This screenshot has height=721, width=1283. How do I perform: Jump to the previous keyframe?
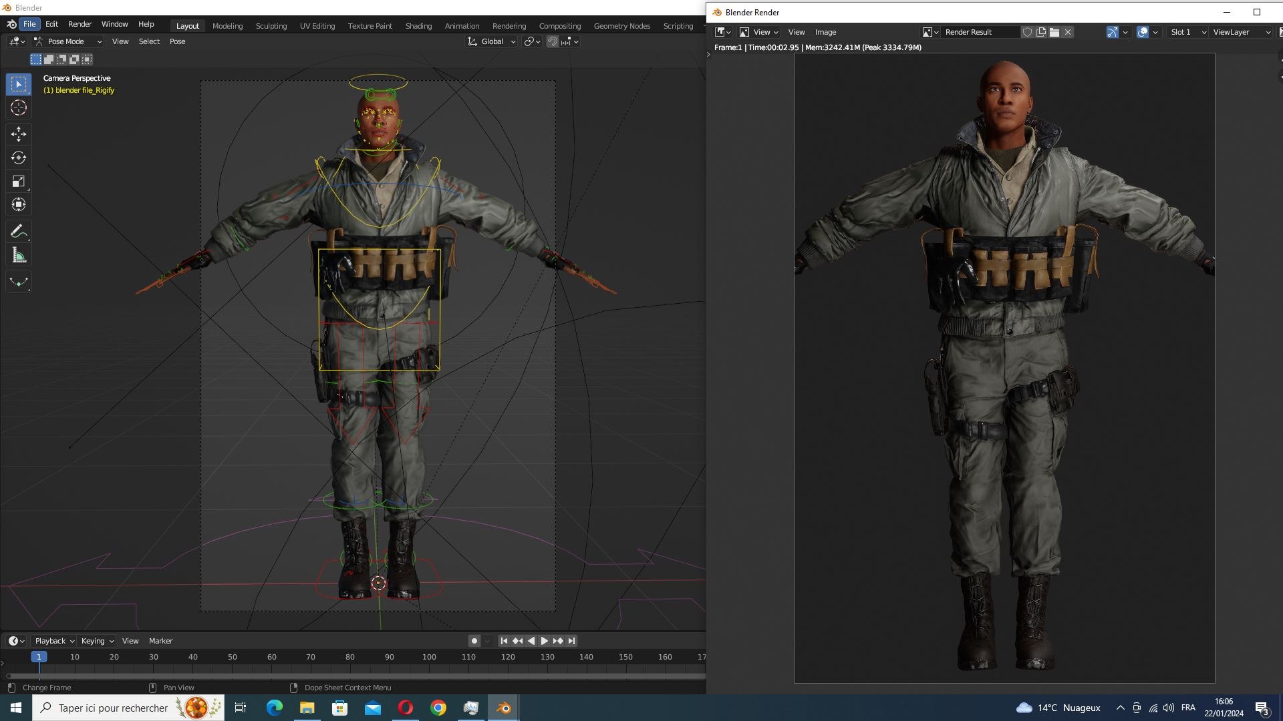[518, 641]
